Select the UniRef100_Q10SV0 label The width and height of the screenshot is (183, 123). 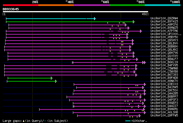[x=164, y=56]
